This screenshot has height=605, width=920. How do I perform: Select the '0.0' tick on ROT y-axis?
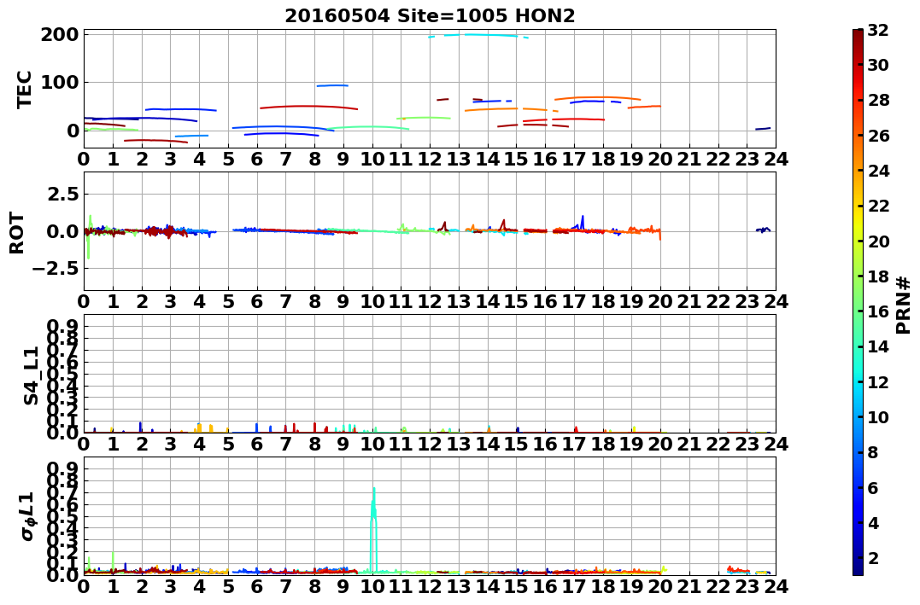pyautogui.click(x=61, y=231)
